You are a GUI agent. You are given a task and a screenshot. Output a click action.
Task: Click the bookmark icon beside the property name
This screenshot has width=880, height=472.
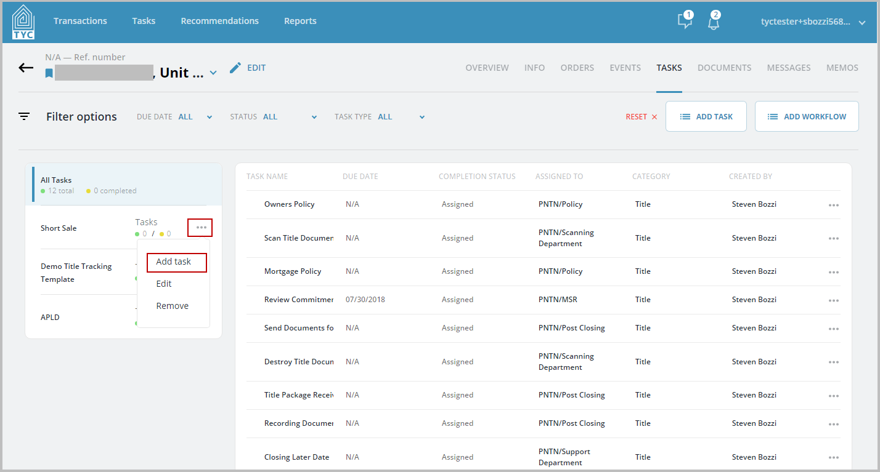tap(49, 73)
